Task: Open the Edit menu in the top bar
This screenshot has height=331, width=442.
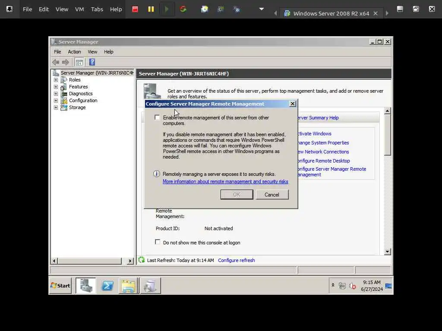Action: coord(44,9)
